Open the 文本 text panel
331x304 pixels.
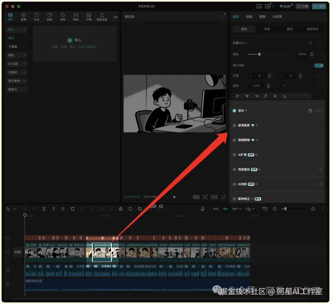point(36,17)
